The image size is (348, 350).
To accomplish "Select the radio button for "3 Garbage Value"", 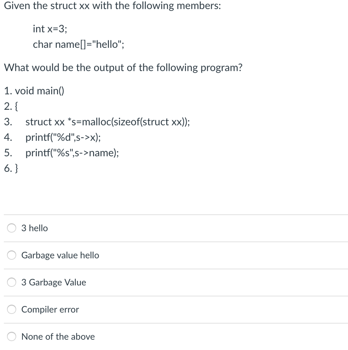I will point(11,282).
